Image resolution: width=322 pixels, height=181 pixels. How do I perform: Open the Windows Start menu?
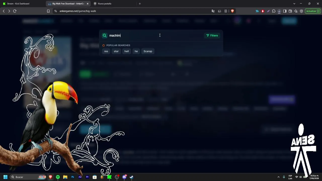click(x=5, y=177)
